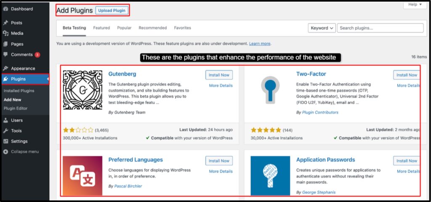Click the Plugins plug icon

[5, 79]
